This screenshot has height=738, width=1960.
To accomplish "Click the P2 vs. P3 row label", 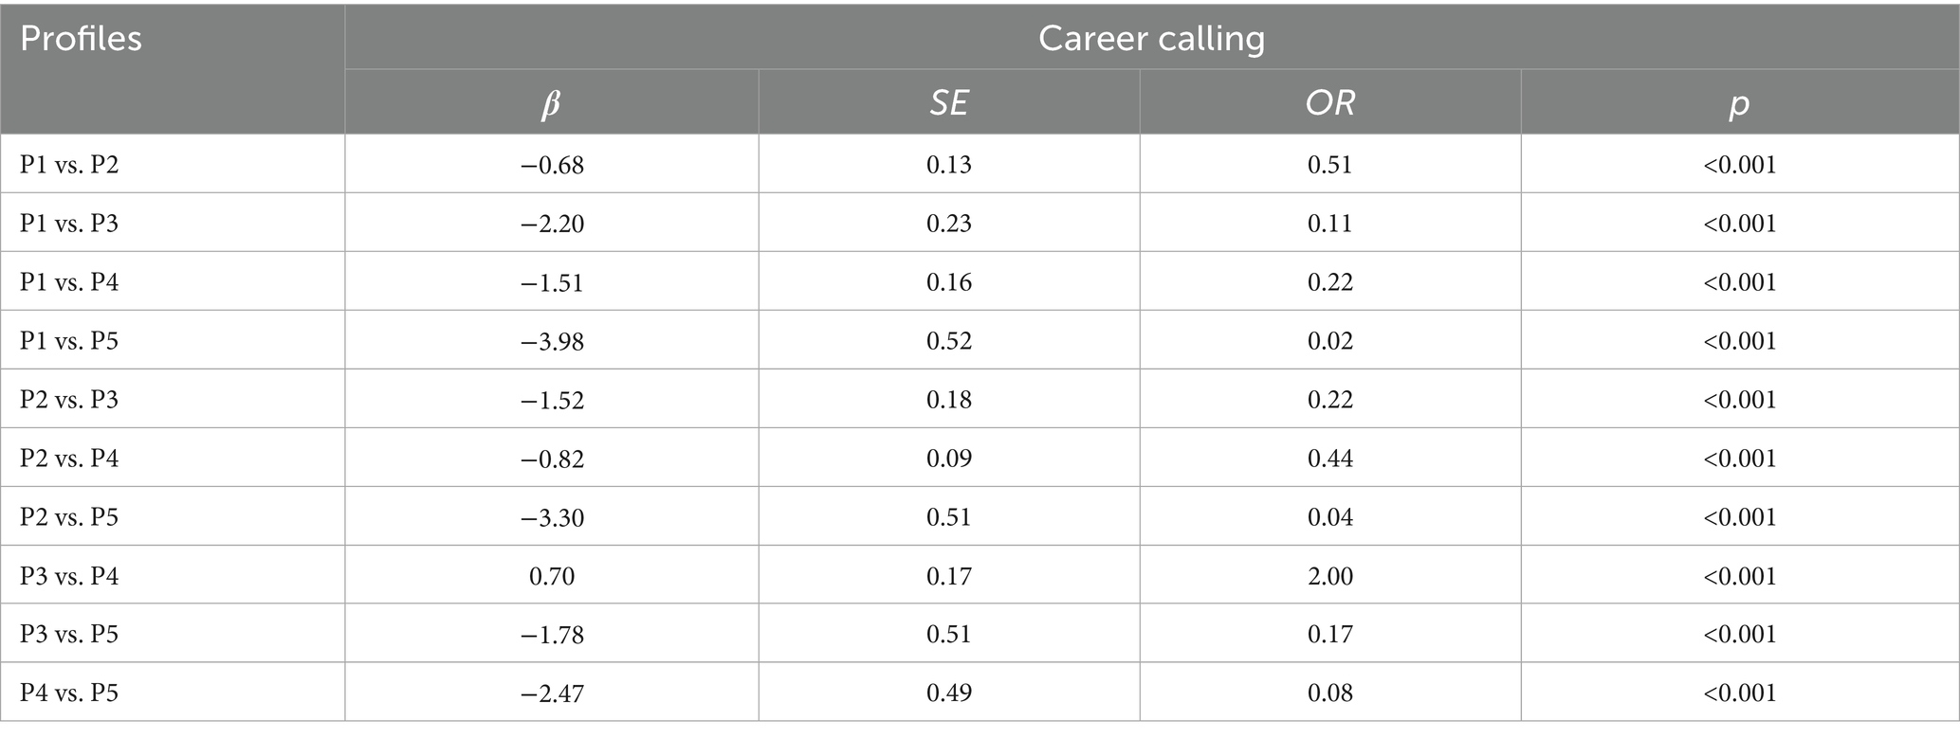I will (x=69, y=400).
